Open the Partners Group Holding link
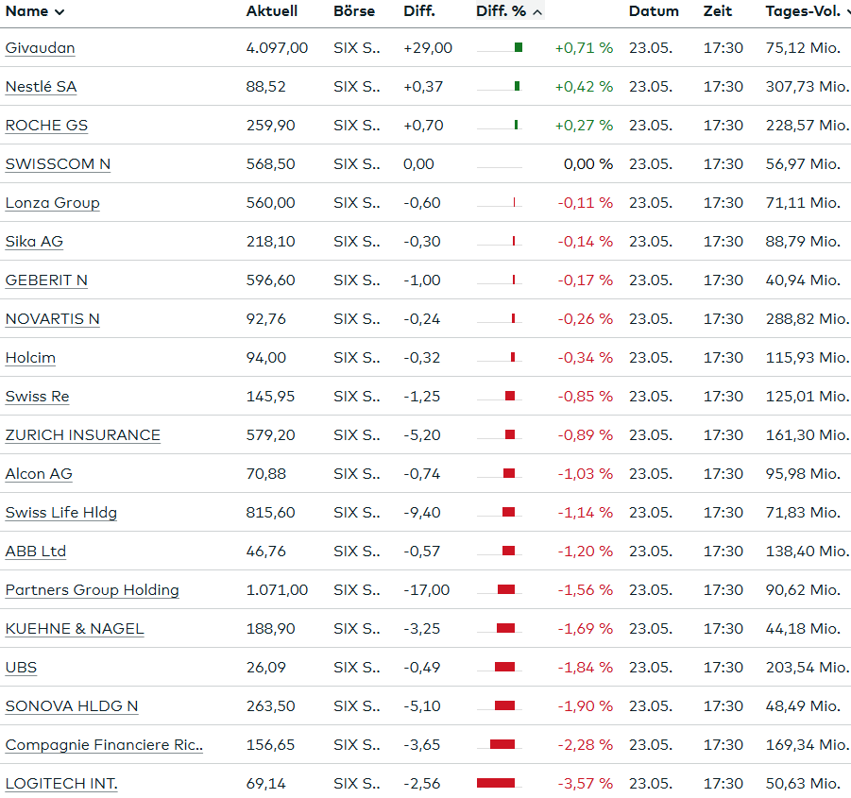The height and width of the screenshot is (798, 851). coord(93,589)
